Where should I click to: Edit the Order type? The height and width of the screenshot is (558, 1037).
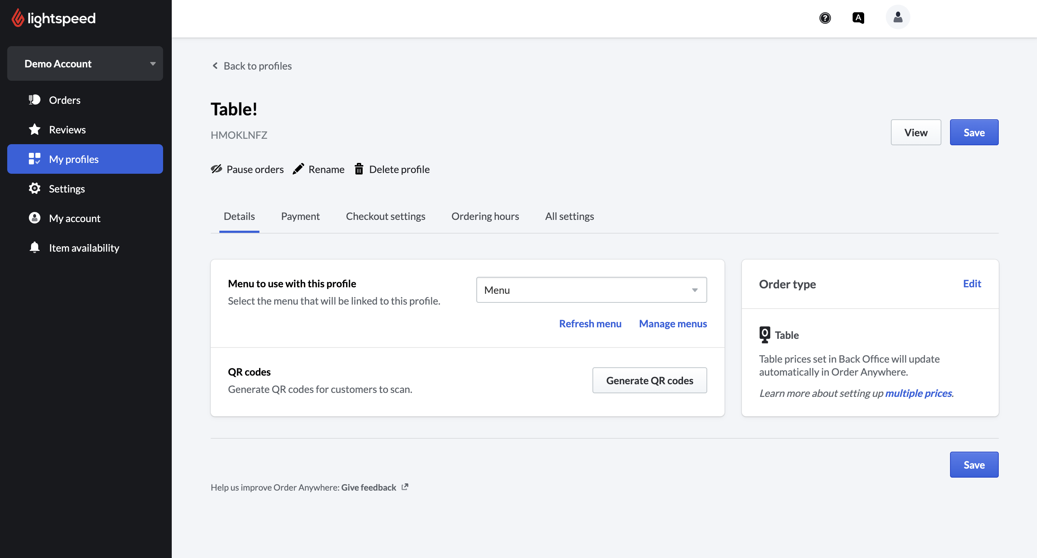coord(972,284)
